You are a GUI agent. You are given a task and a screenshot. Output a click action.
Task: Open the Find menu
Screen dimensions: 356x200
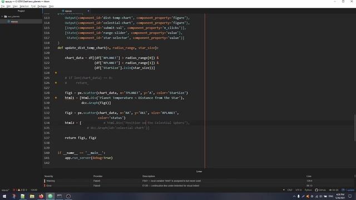click(x=33, y=6)
